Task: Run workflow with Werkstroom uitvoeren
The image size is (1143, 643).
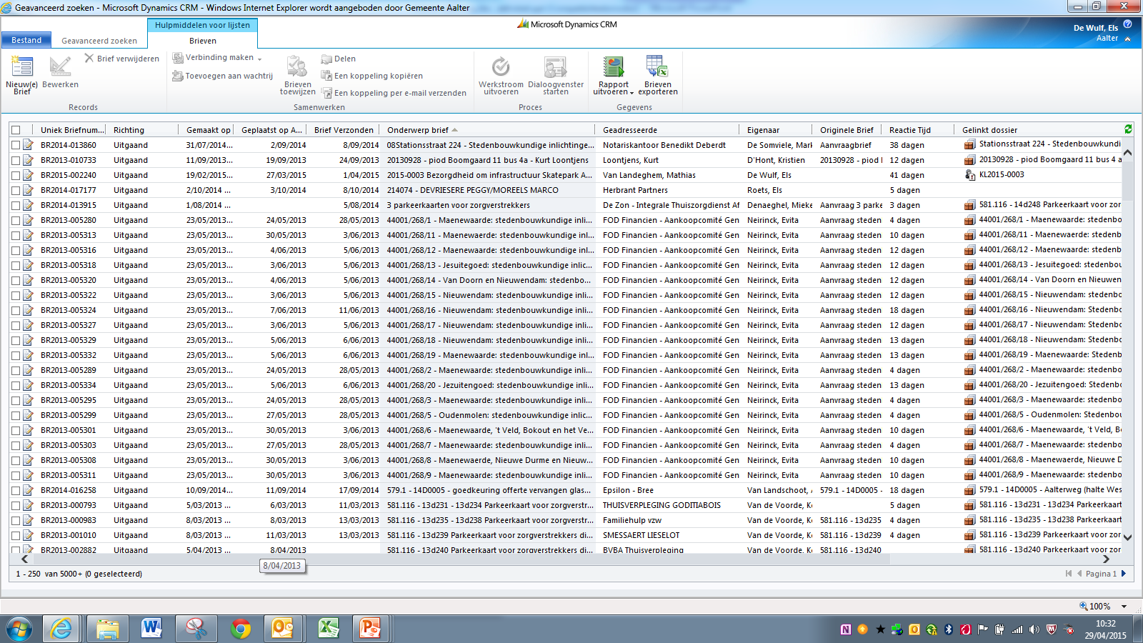Action: [x=501, y=75]
